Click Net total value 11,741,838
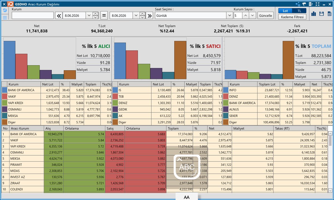334x200 pixels. tap(37, 31)
